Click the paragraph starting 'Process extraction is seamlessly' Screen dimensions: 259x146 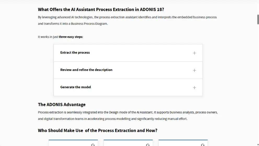click(x=128, y=115)
